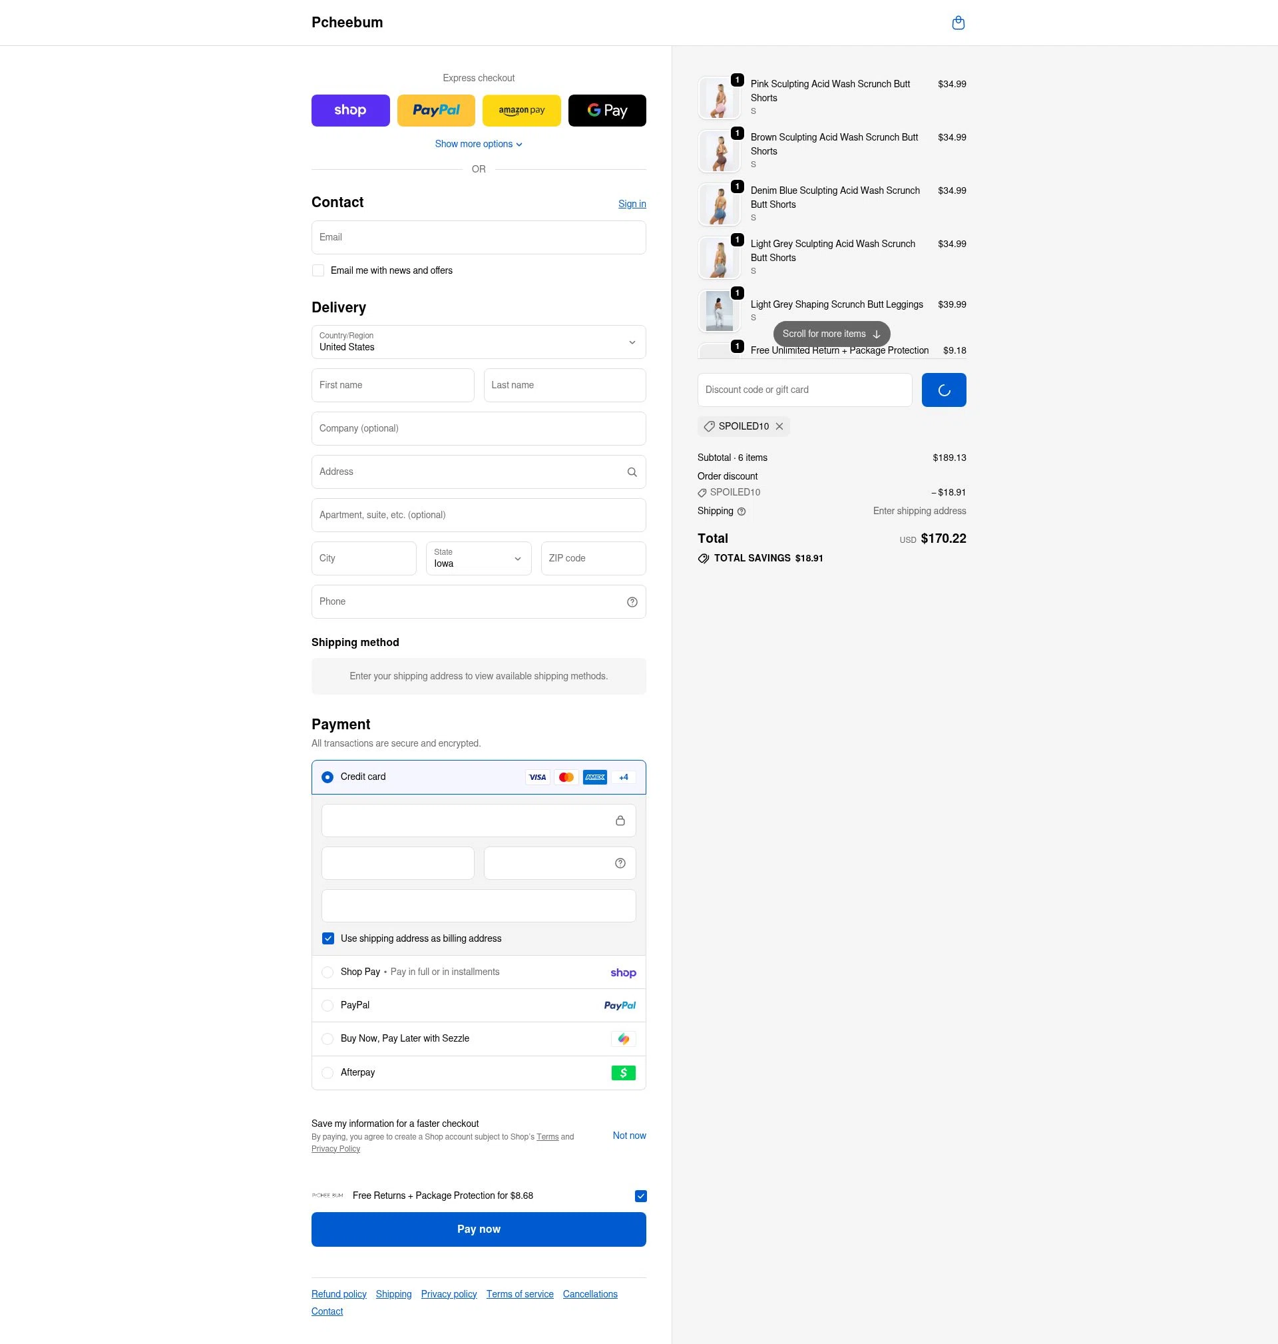Click the Shipping cost help icon
The image size is (1278, 1344).
tap(740, 511)
